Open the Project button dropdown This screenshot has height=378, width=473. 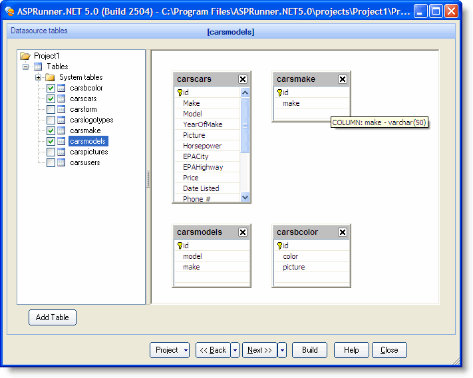(x=186, y=350)
